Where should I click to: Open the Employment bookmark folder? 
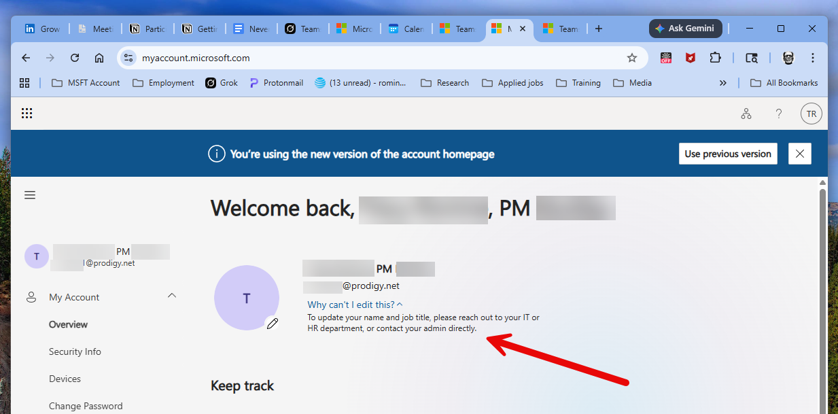pyautogui.click(x=163, y=83)
